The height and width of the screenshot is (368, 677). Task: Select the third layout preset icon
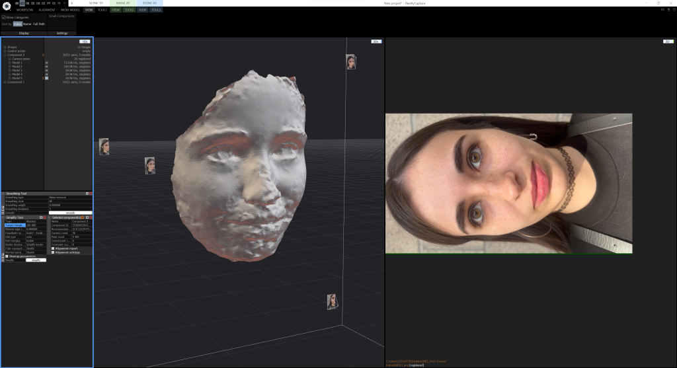[x=28, y=3]
